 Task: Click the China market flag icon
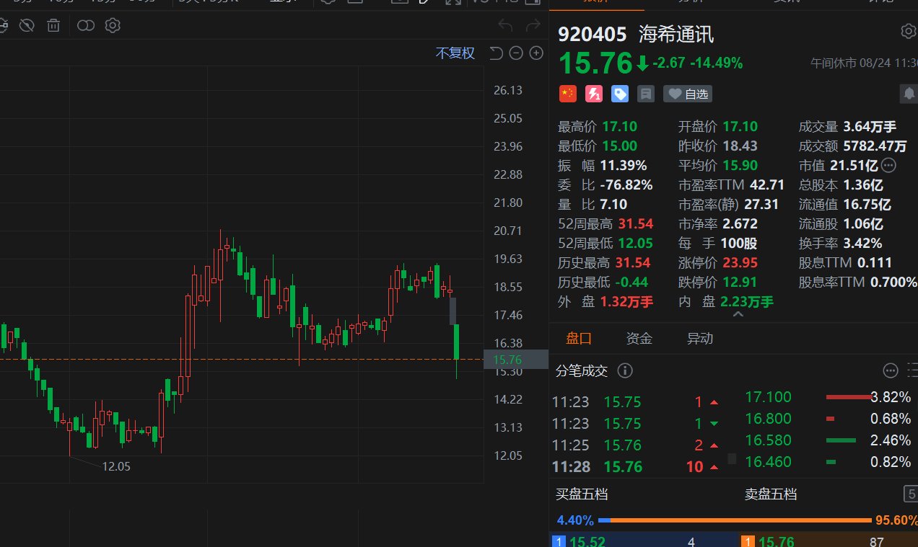[x=568, y=93]
